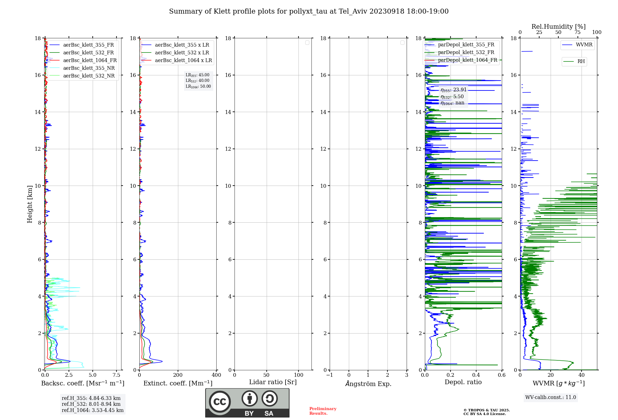Click ref.H_532: 8.01-8.94 km text
This screenshot has width=618, height=420.
point(91,404)
